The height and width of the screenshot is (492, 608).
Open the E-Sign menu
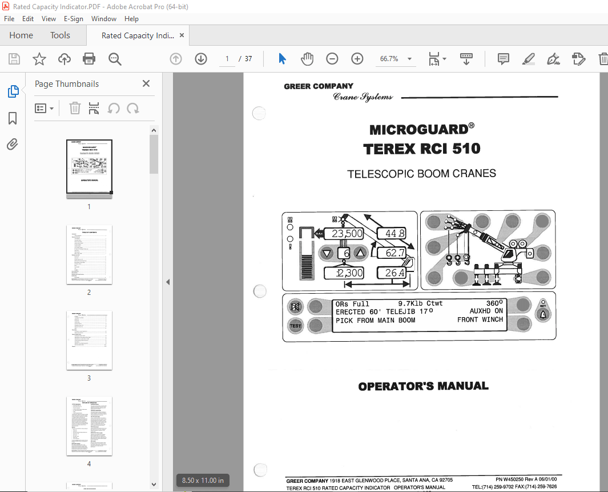click(74, 19)
